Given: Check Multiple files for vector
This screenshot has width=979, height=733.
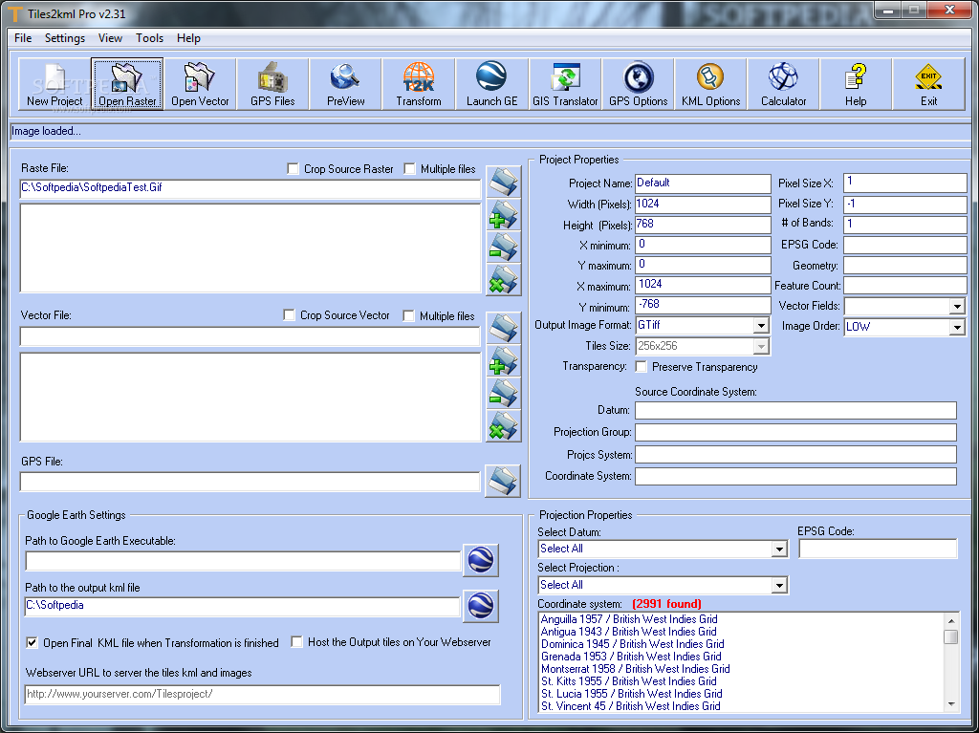Looking at the screenshot, I should [408, 315].
